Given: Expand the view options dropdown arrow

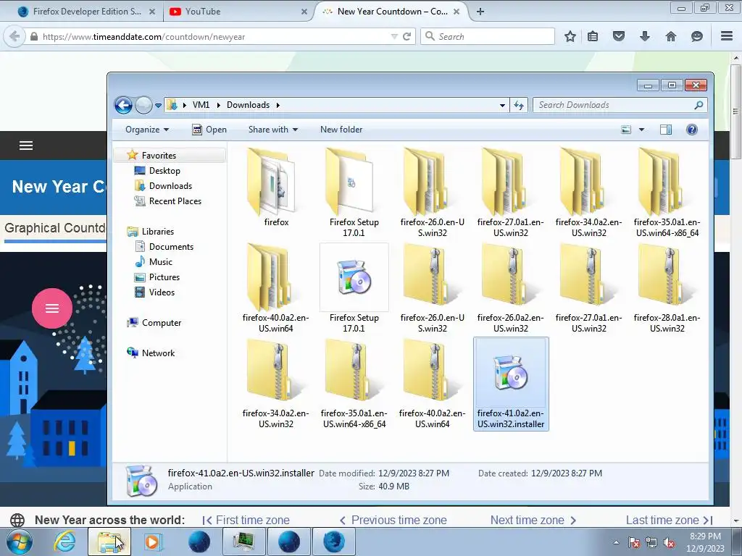Looking at the screenshot, I should click(642, 130).
